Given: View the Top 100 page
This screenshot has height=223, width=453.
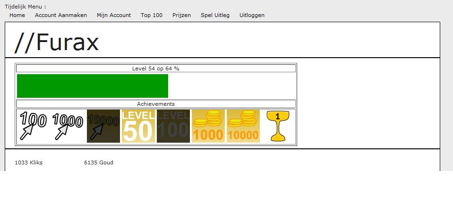Looking at the screenshot, I should 151,15.
